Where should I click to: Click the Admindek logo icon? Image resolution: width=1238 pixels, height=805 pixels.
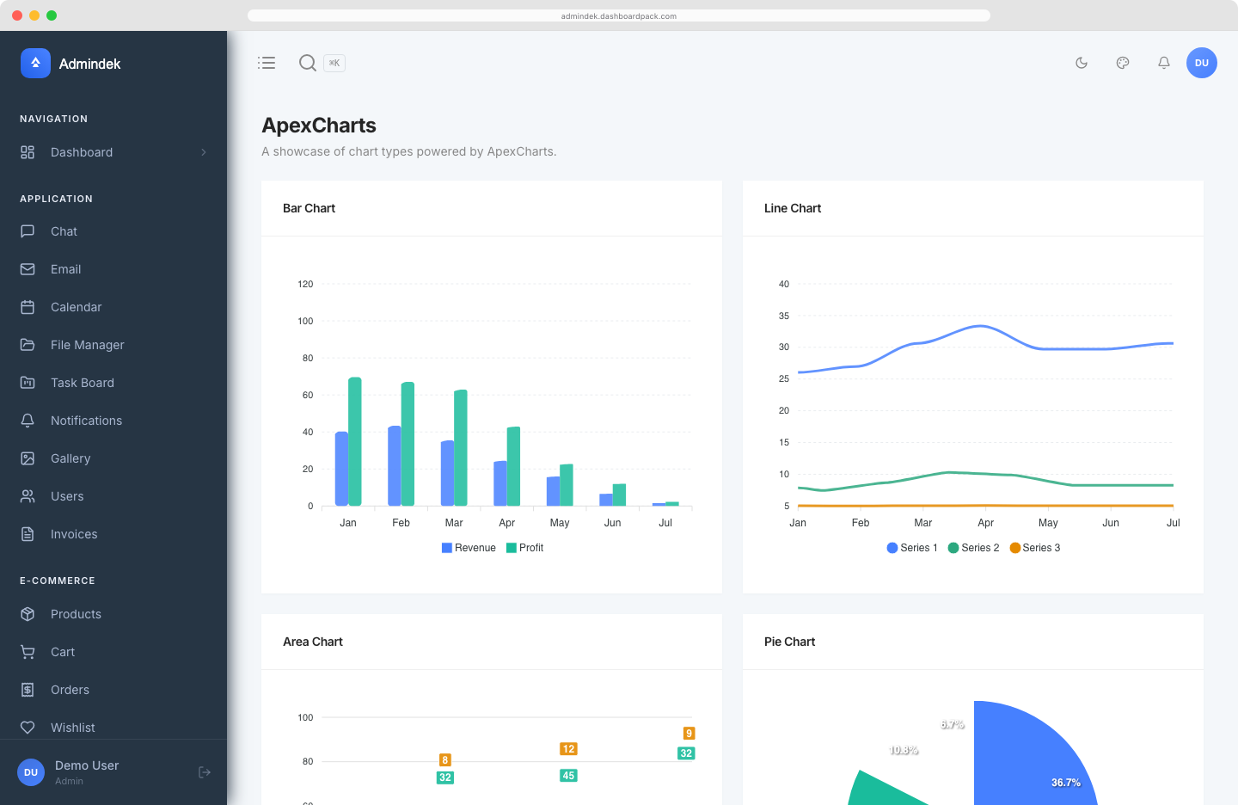pos(35,63)
